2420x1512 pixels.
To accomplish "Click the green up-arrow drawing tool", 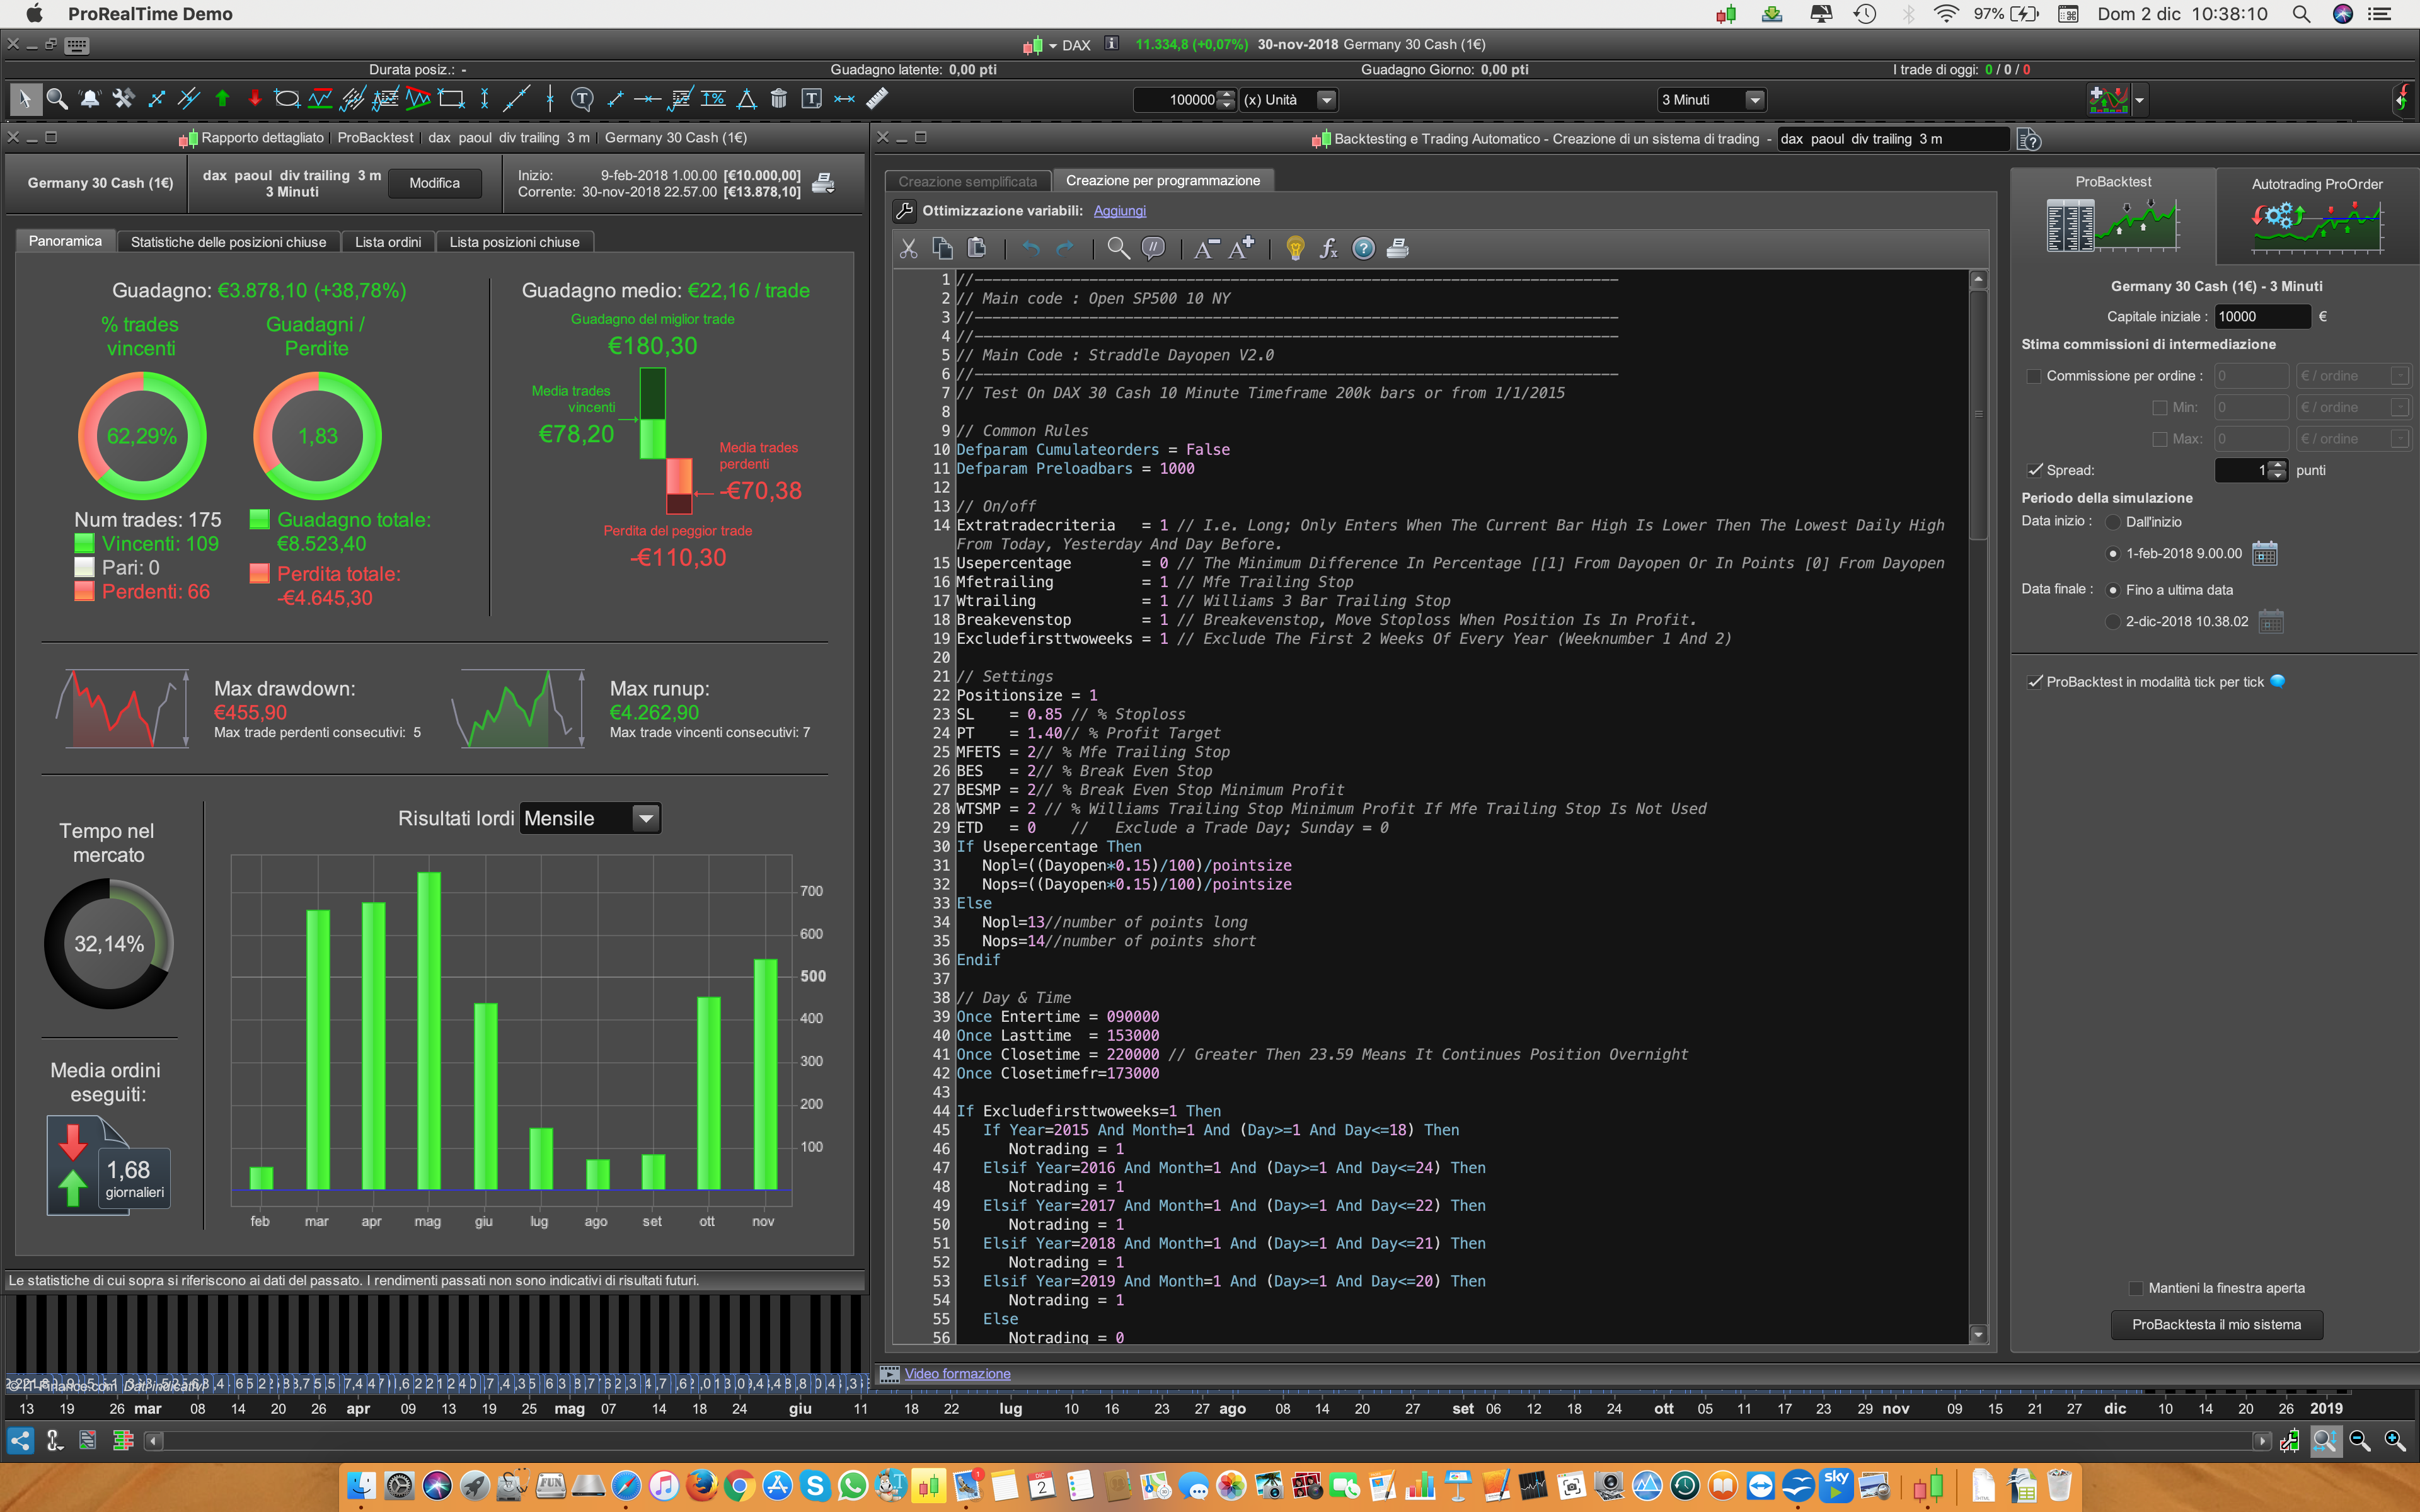I will (222, 99).
